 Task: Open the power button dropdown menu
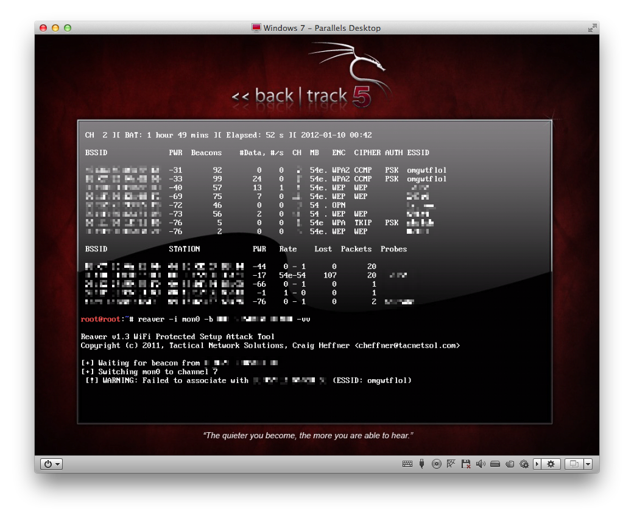coord(52,464)
